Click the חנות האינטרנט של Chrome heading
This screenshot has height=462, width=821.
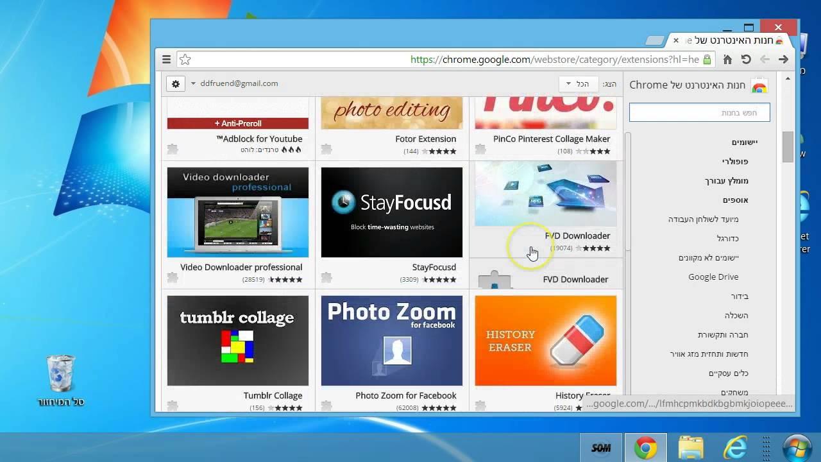[x=688, y=85]
